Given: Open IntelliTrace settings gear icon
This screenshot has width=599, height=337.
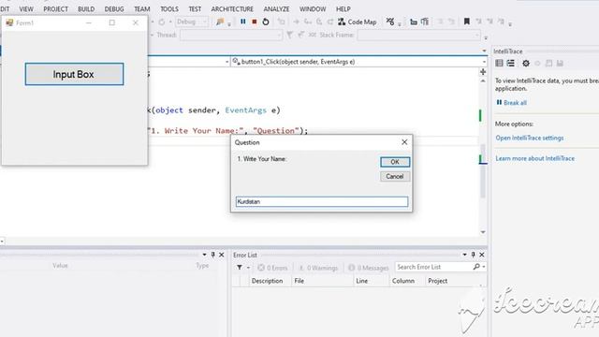Looking at the screenshot, I should coord(526,64).
